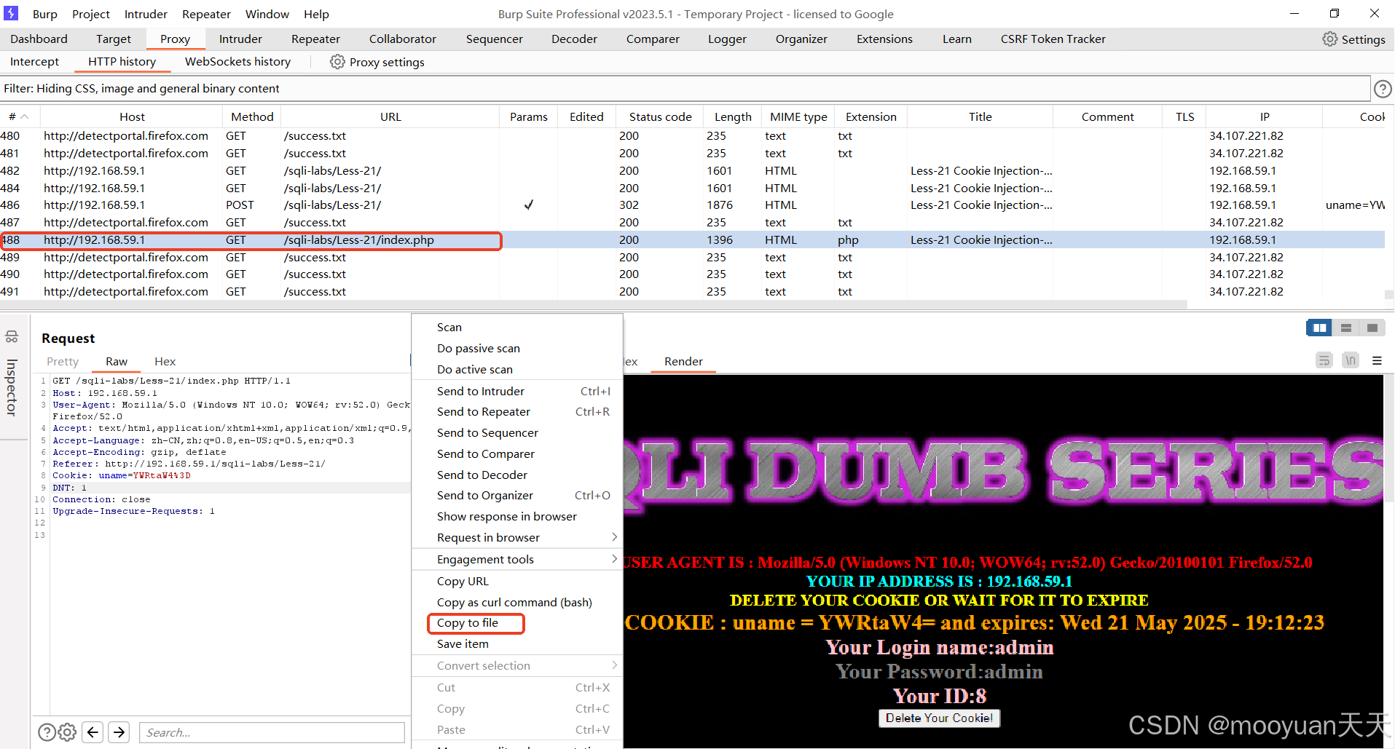The image size is (1395, 749).
Task: Sort history by Status code column
Action: [x=660, y=116]
